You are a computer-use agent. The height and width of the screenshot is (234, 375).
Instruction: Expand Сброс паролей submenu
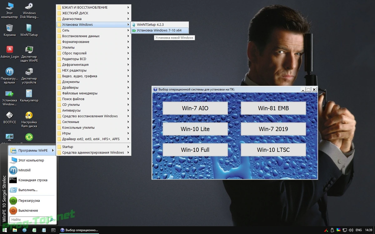(94, 53)
